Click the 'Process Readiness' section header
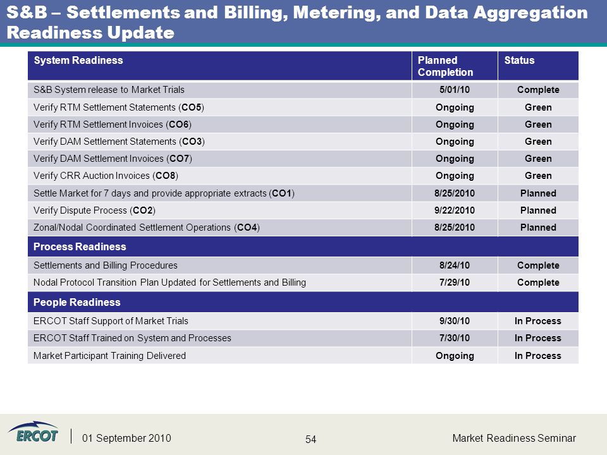 click(303, 246)
